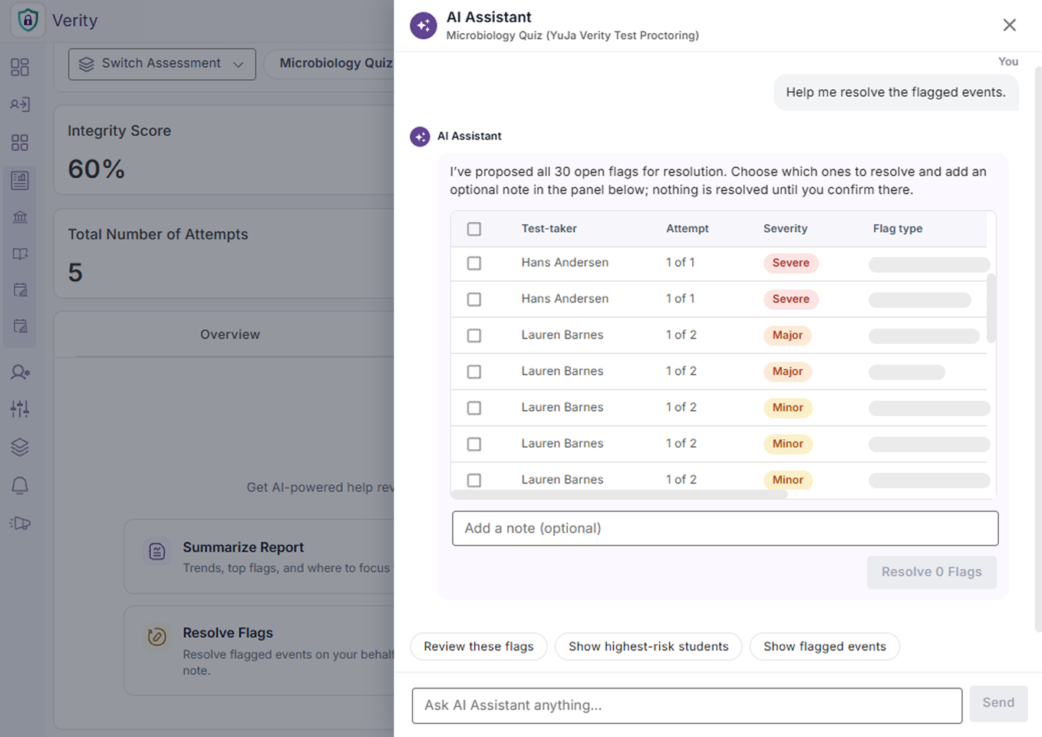This screenshot has width=1042, height=737.
Task: Open the institution building sidebar icon
Action: [x=20, y=217]
